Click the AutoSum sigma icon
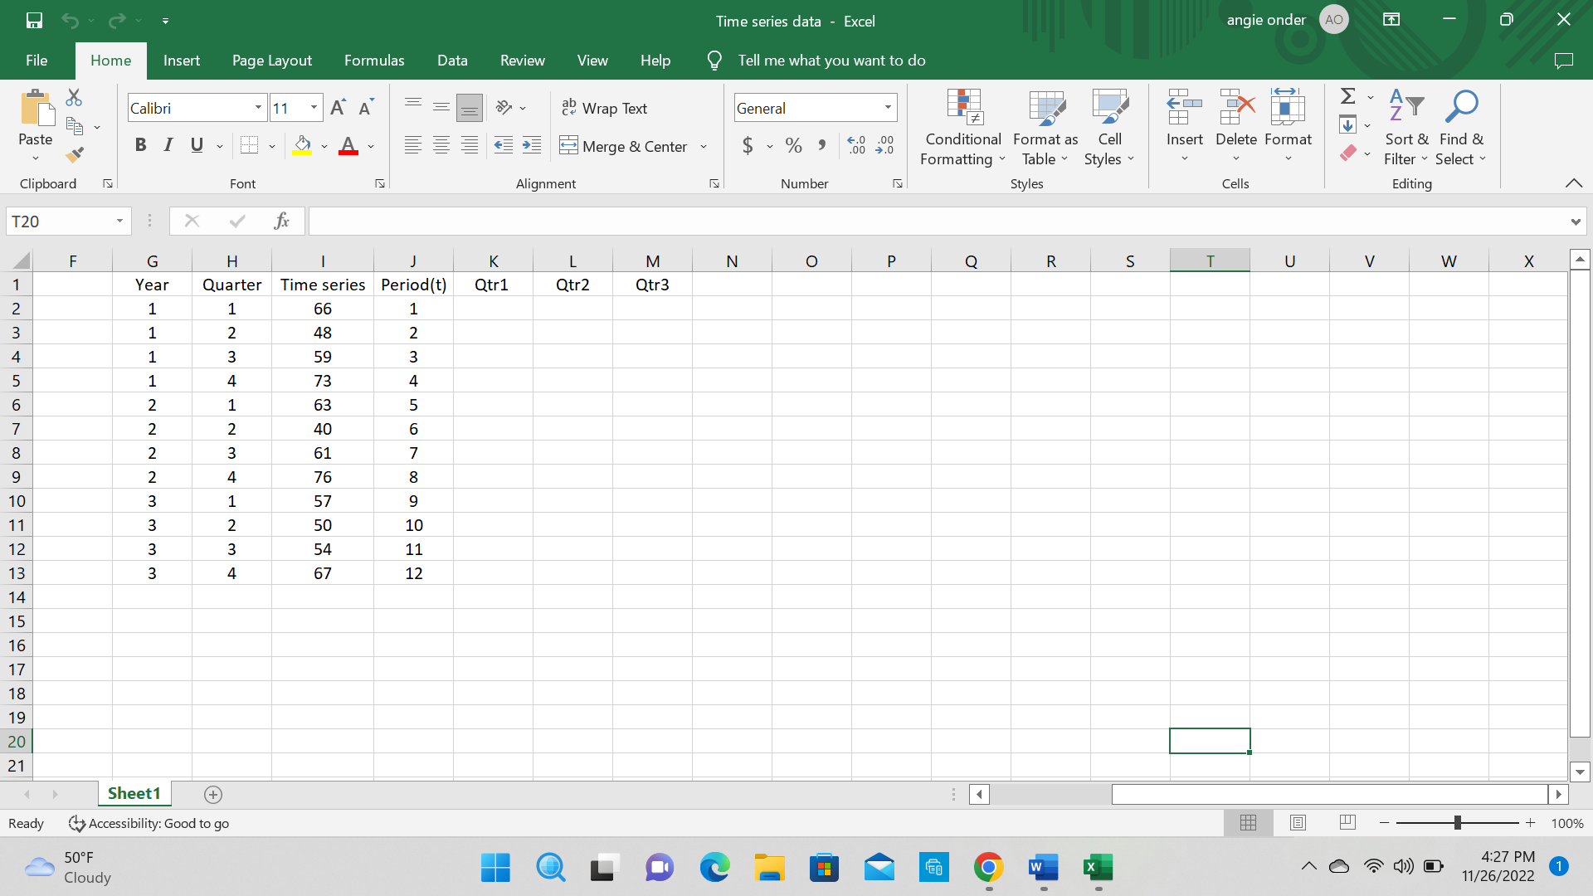Screen dimensions: 1593x896 [1348, 96]
